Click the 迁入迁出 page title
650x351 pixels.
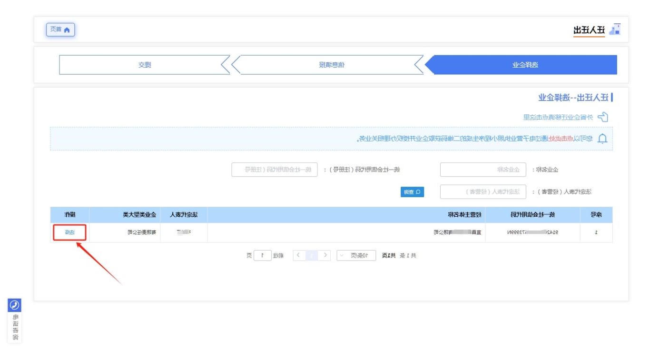click(x=589, y=30)
